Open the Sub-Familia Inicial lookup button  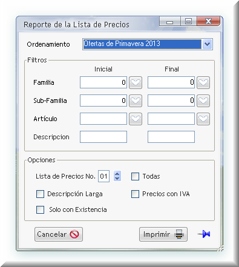pyautogui.click(x=136, y=101)
